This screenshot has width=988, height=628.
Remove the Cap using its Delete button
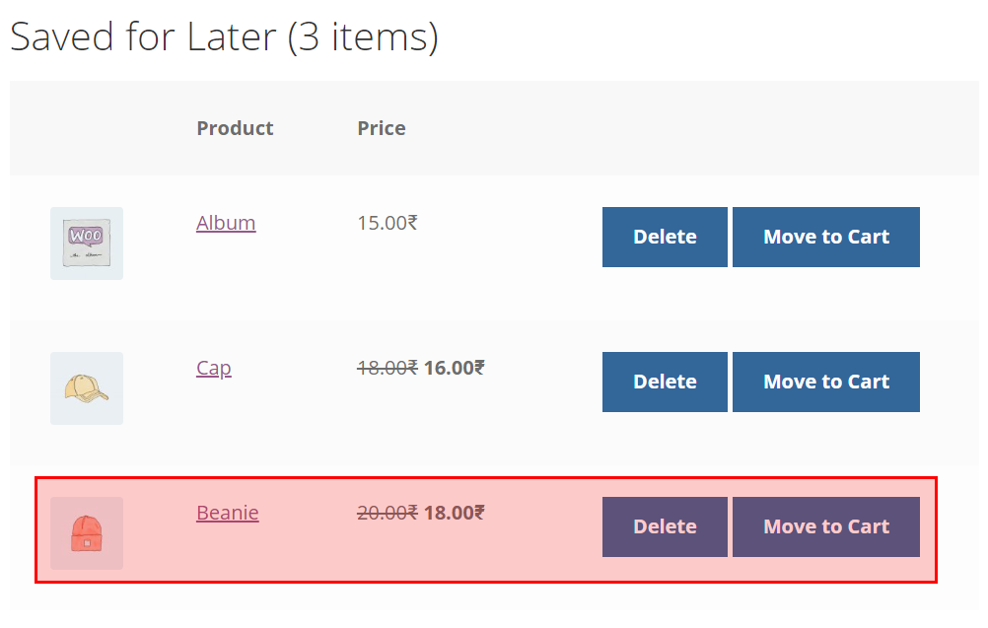tap(665, 382)
